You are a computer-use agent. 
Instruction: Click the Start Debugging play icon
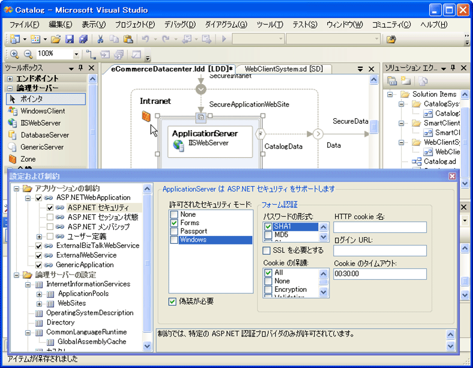coord(224,39)
